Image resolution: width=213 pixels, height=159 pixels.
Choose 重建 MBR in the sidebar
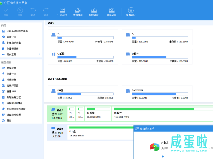(x=12, y=91)
